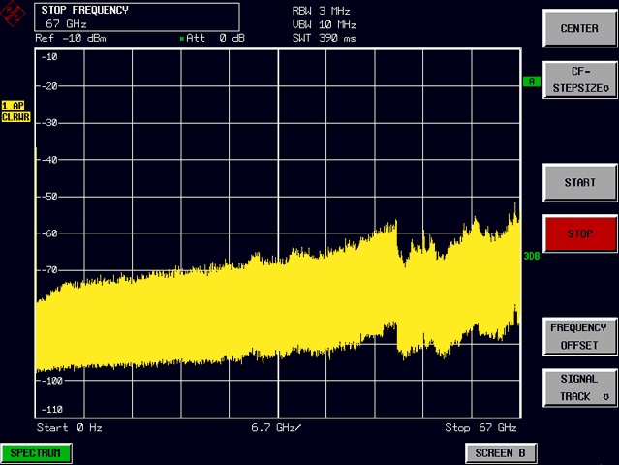This screenshot has width=619, height=465.
Task: Click the VBW 10 MHz readout
Action: [x=324, y=23]
